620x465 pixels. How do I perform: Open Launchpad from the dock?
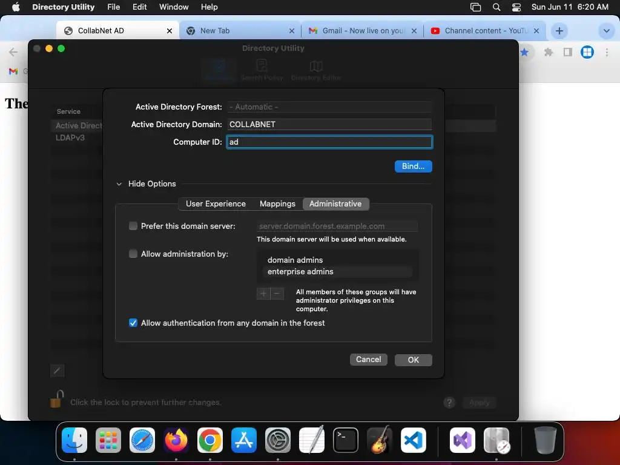[108, 440]
